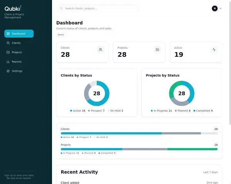Click the Projects by Status donut chart
This screenshot has width=231, height=184.
pyautogui.click(x=182, y=93)
